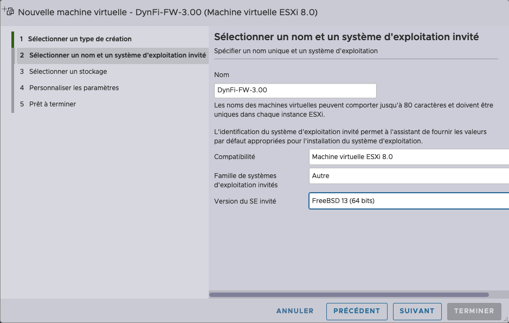The height and width of the screenshot is (323, 509).
Task: Click the Nom label above the field
Action: click(221, 75)
